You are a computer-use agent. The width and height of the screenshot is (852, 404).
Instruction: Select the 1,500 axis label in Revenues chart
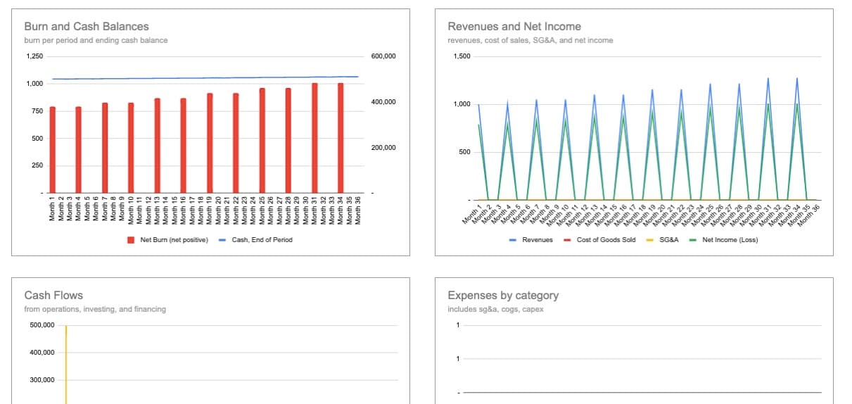click(462, 57)
